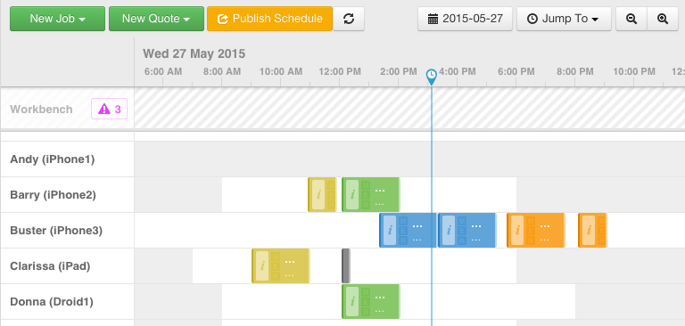
Task: Expand the Jump To menu
Action: (564, 19)
